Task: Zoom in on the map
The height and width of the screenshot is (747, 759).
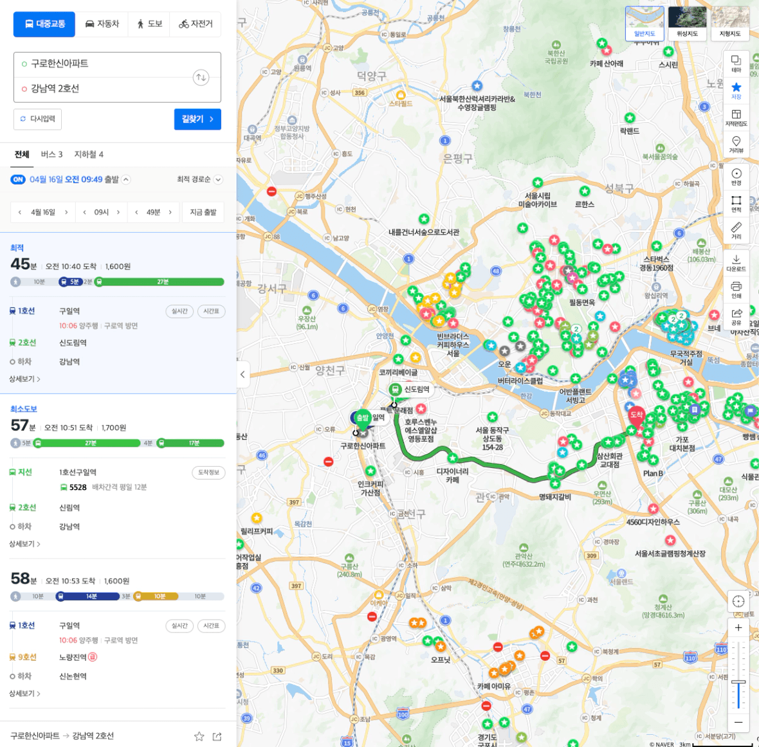Action: (738, 627)
